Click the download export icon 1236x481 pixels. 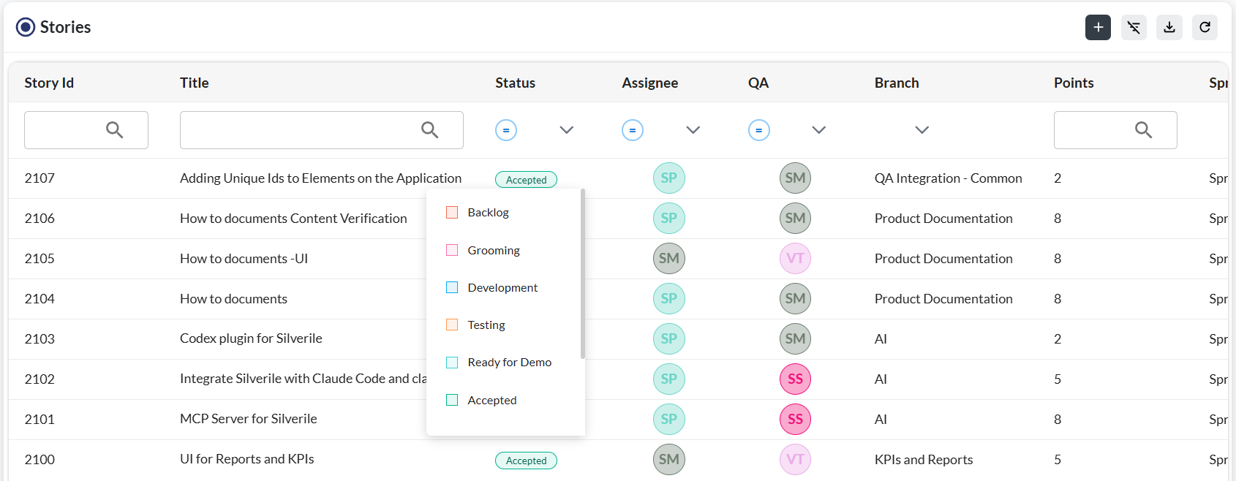point(1169,28)
